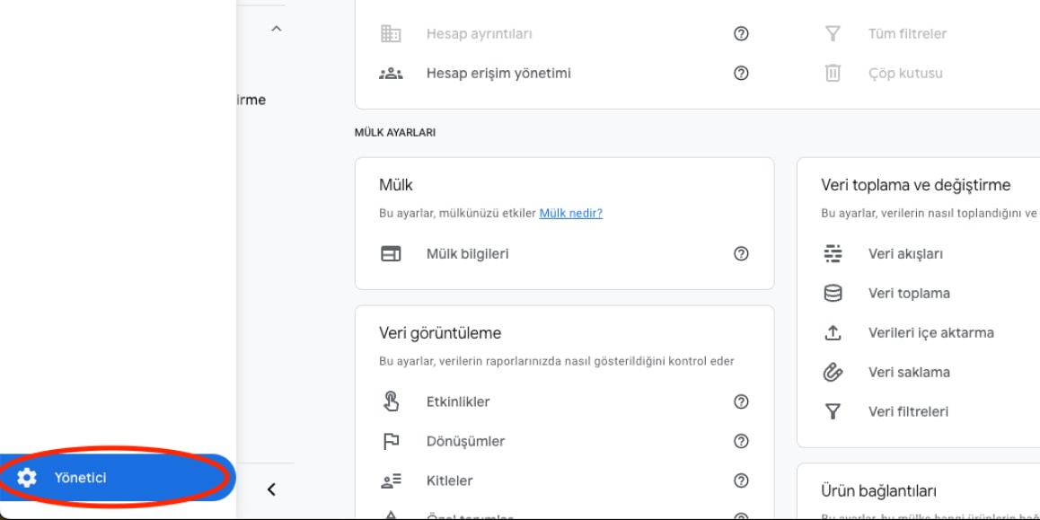Open Mülk bilgileri settings
Screen dimensions: 1040x520
[x=468, y=253]
